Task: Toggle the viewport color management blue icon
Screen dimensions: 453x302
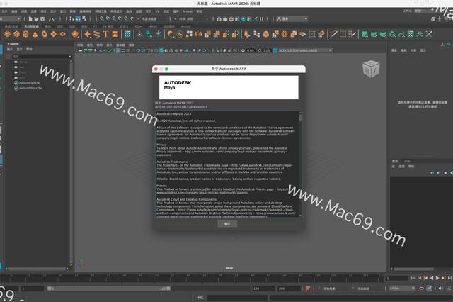Action: coord(275,50)
